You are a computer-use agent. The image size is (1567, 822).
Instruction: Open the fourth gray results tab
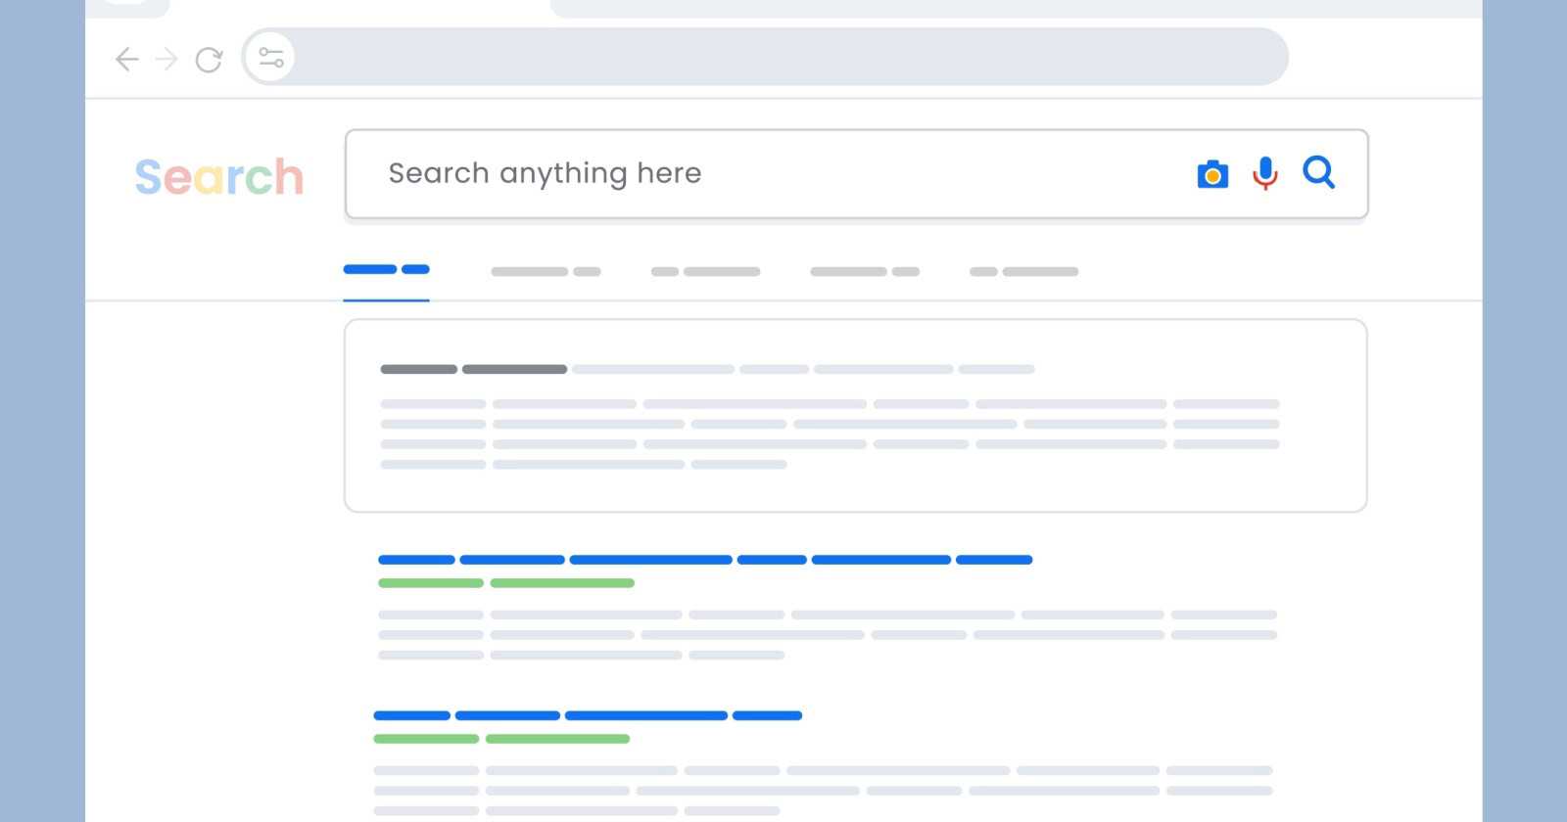pos(865,272)
